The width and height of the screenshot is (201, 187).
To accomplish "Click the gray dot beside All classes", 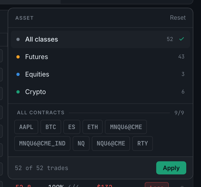I will click(x=18, y=39).
